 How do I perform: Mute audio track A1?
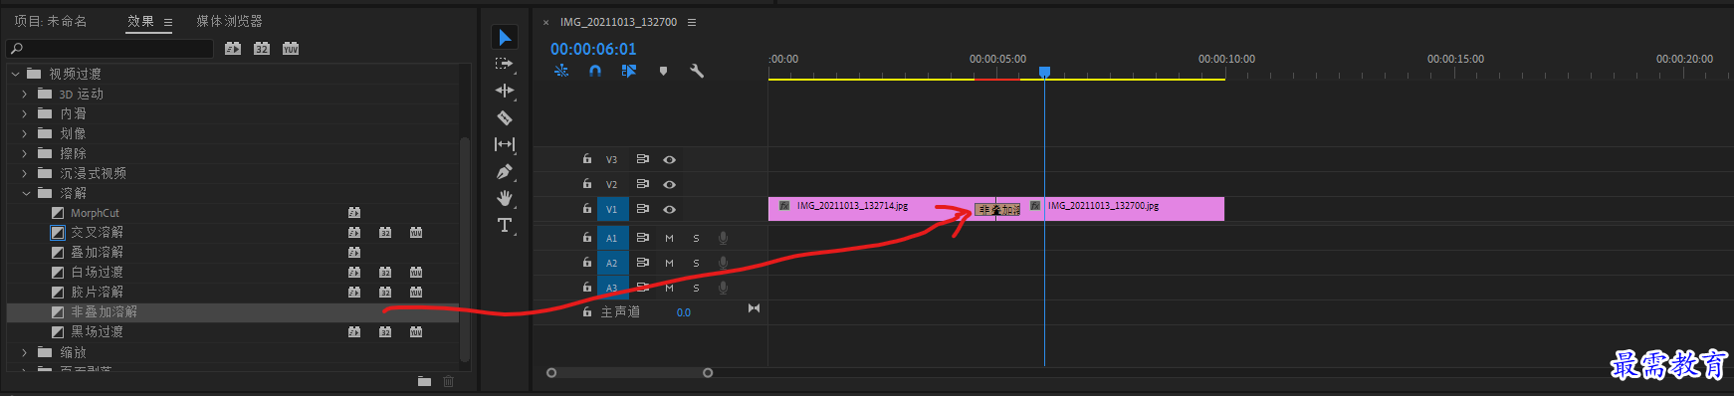[669, 238]
